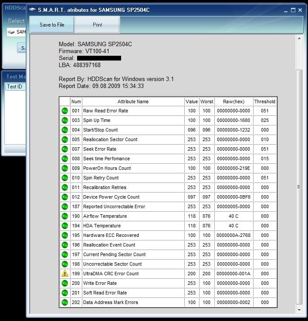Click the Attribute Name column header
Viewport: 308px width, 321px height.
(x=133, y=101)
